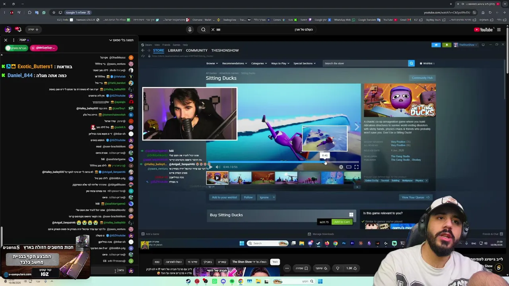The image size is (509, 286).
Task: Clear the YouTube search query
Action: pyautogui.click(x=213, y=29)
